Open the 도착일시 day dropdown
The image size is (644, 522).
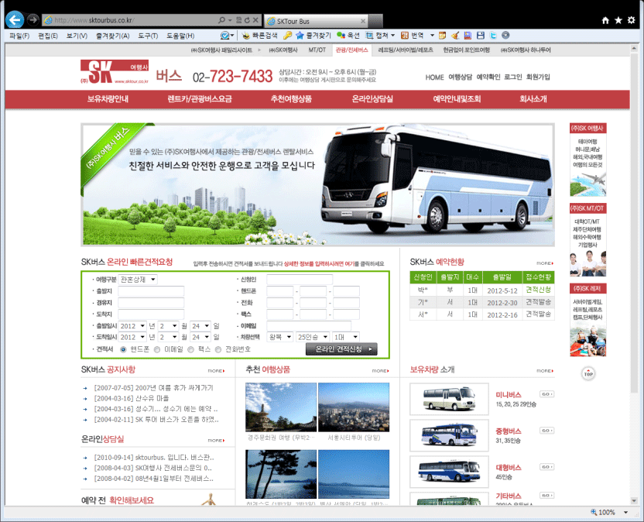(x=200, y=337)
